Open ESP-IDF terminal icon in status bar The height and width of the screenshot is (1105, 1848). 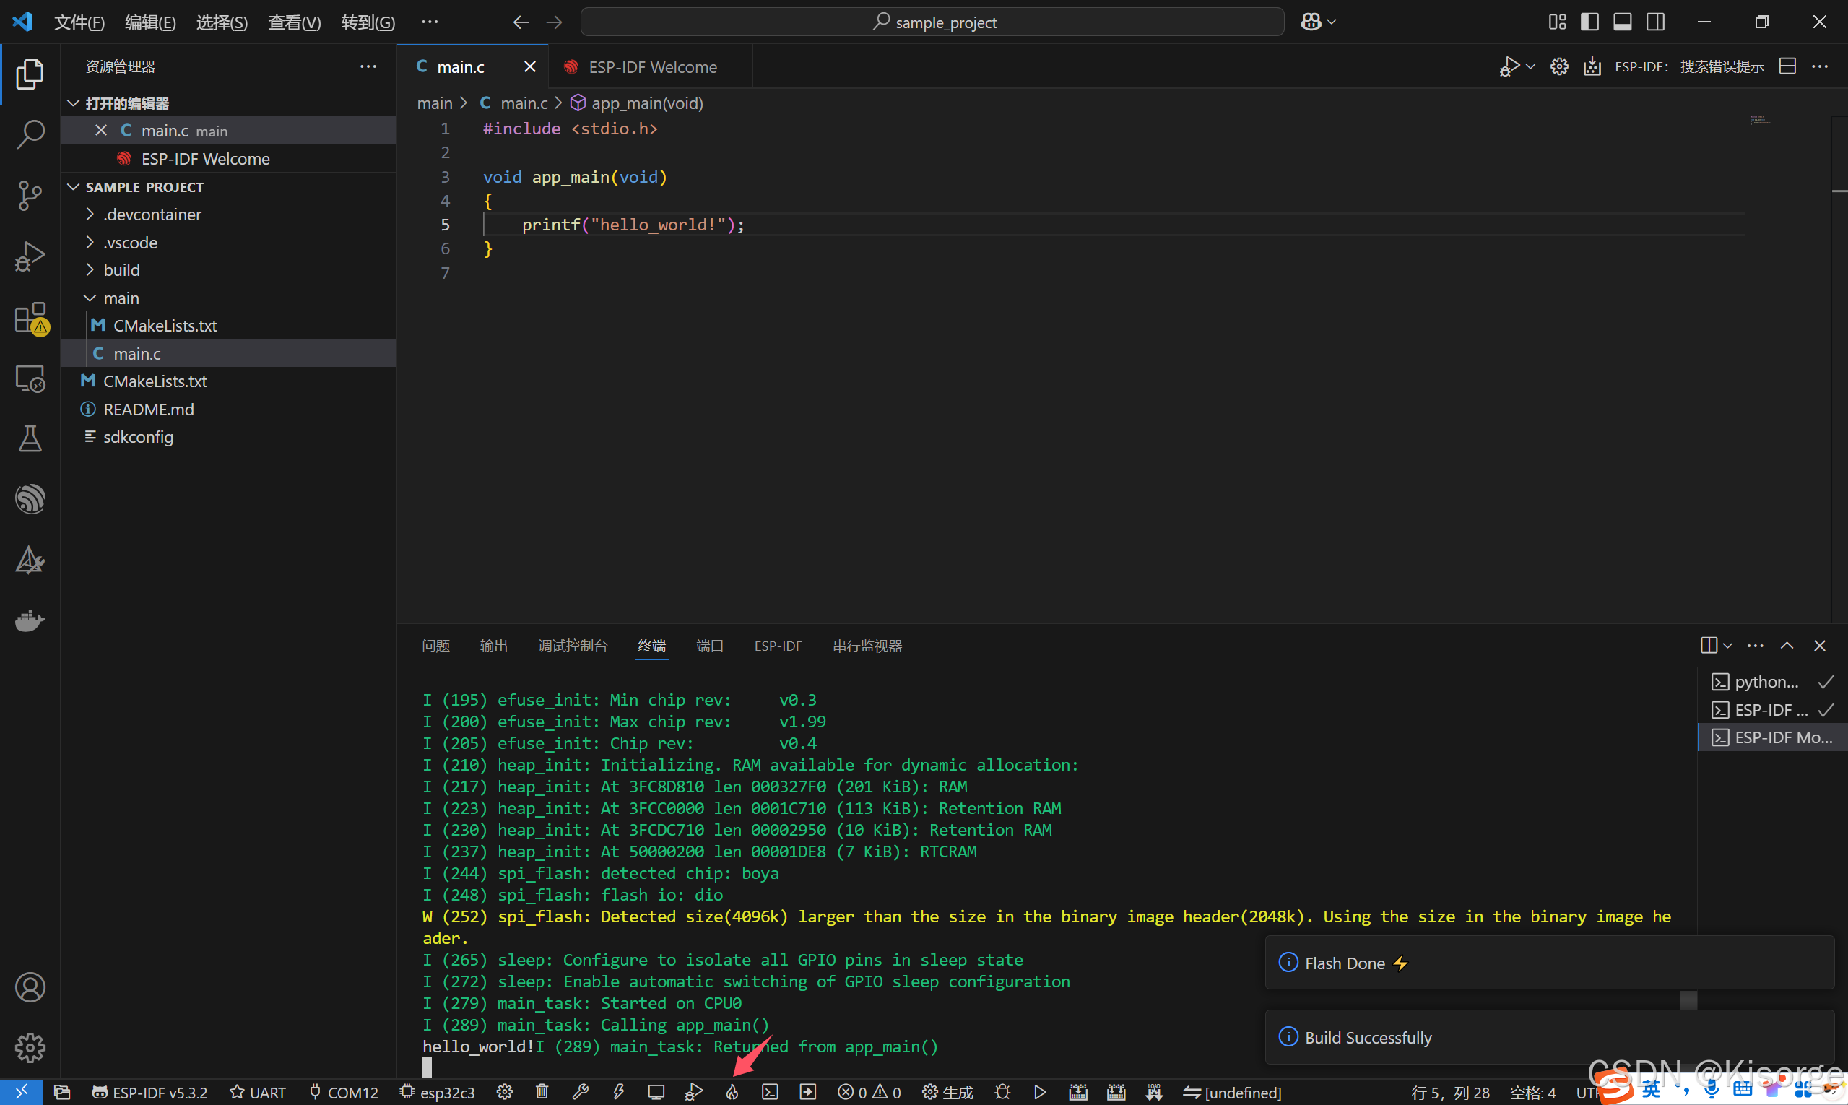pos(770,1092)
